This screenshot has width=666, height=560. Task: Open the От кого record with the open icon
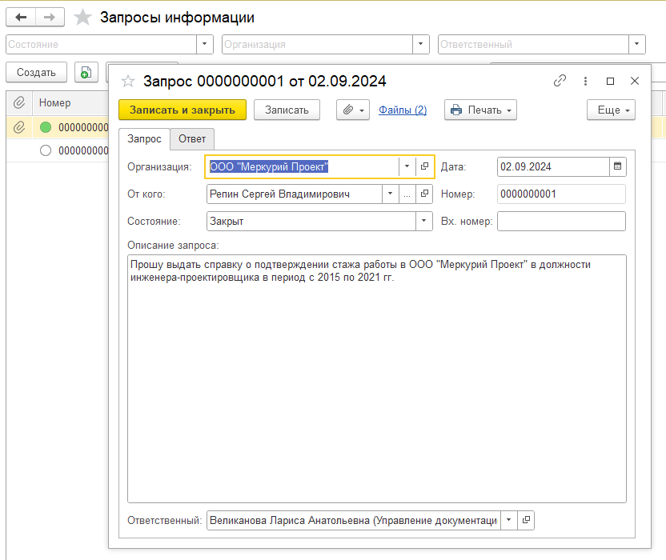(x=424, y=194)
